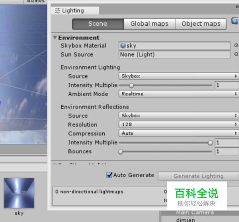Open the Compression dropdown set to Auto
The width and height of the screenshot is (239, 222).
178,133
